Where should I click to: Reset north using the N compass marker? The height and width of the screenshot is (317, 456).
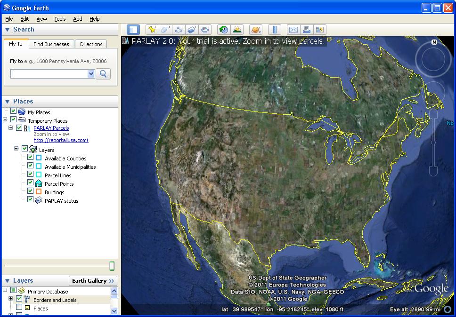click(434, 42)
